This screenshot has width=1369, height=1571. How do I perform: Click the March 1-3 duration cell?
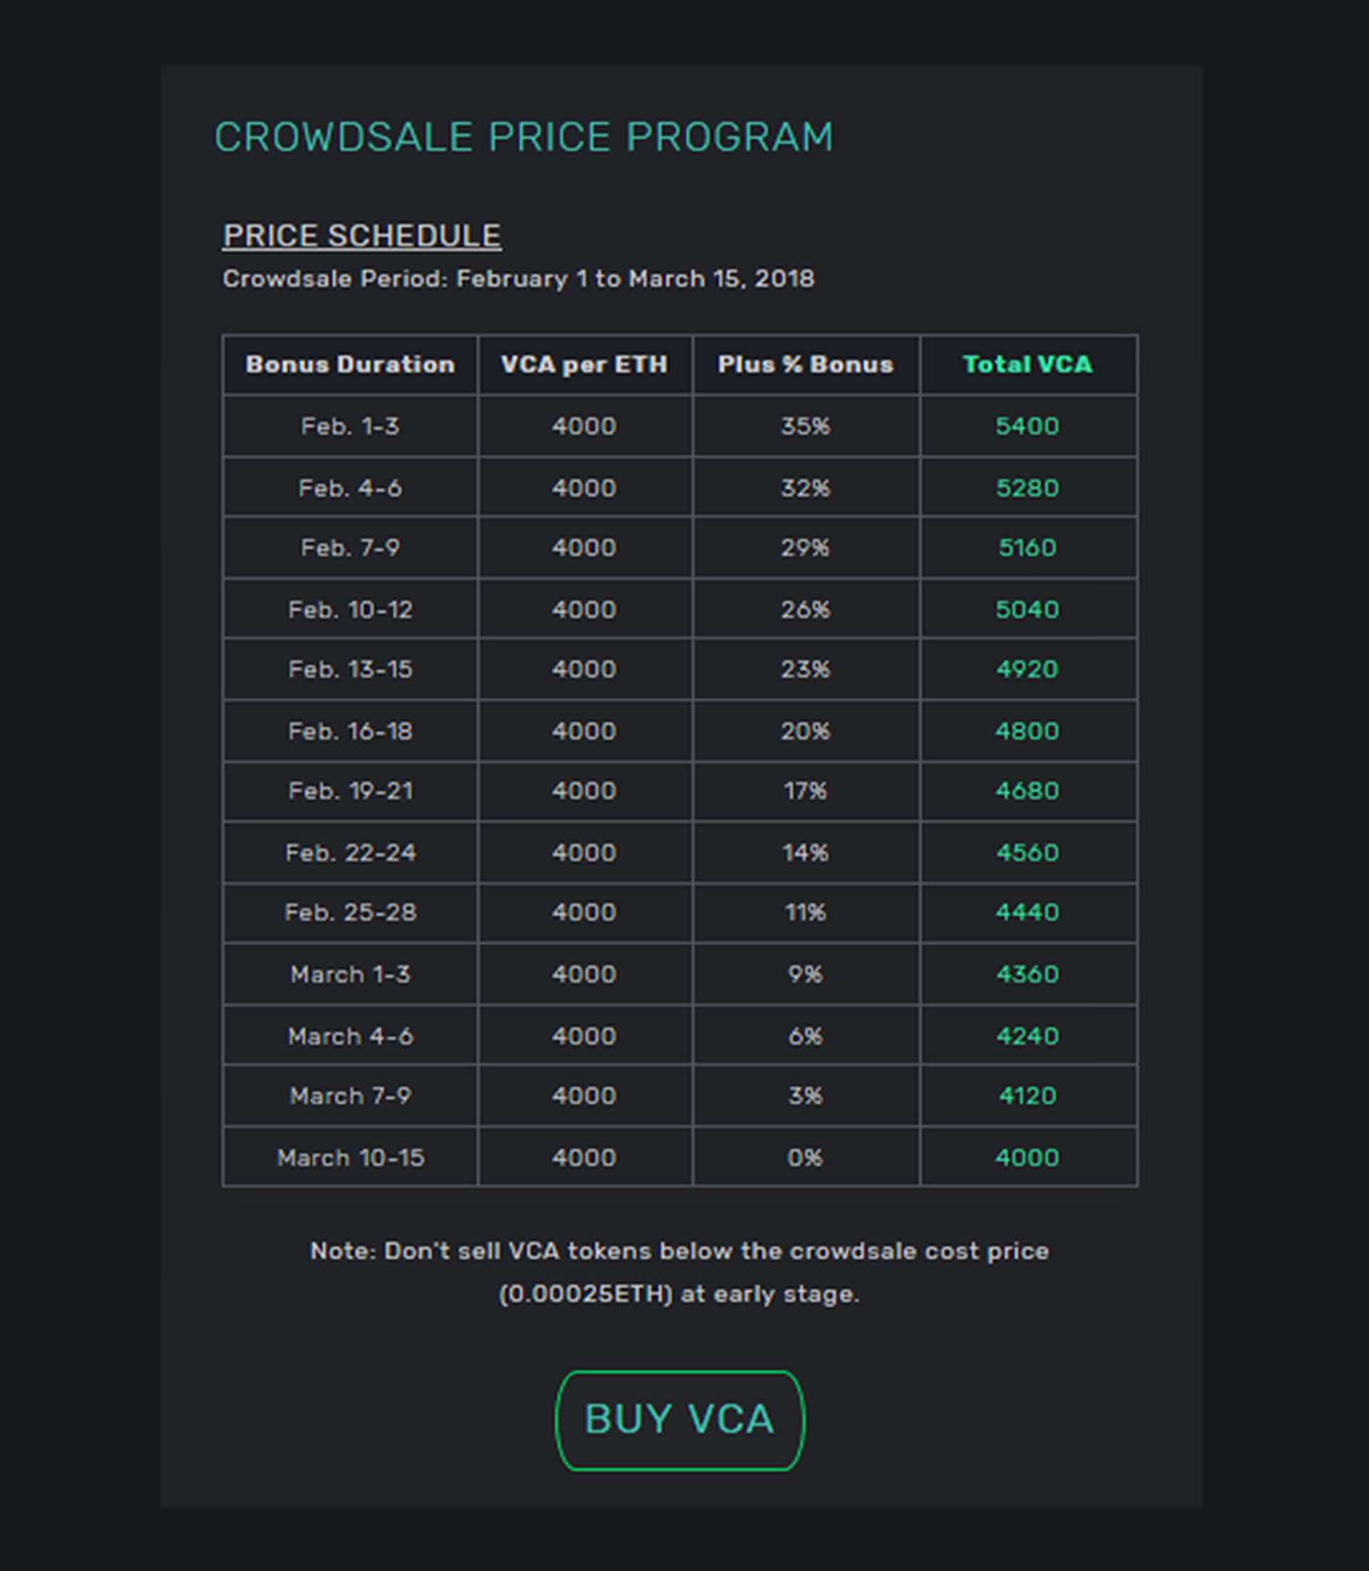(351, 974)
